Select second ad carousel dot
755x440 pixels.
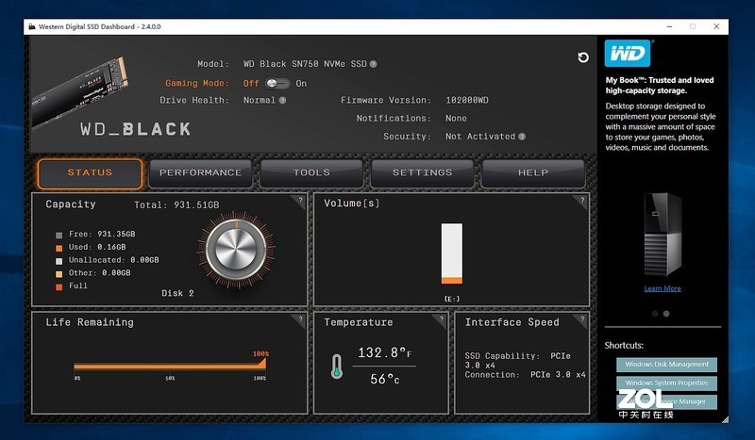(x=666, y=314)
